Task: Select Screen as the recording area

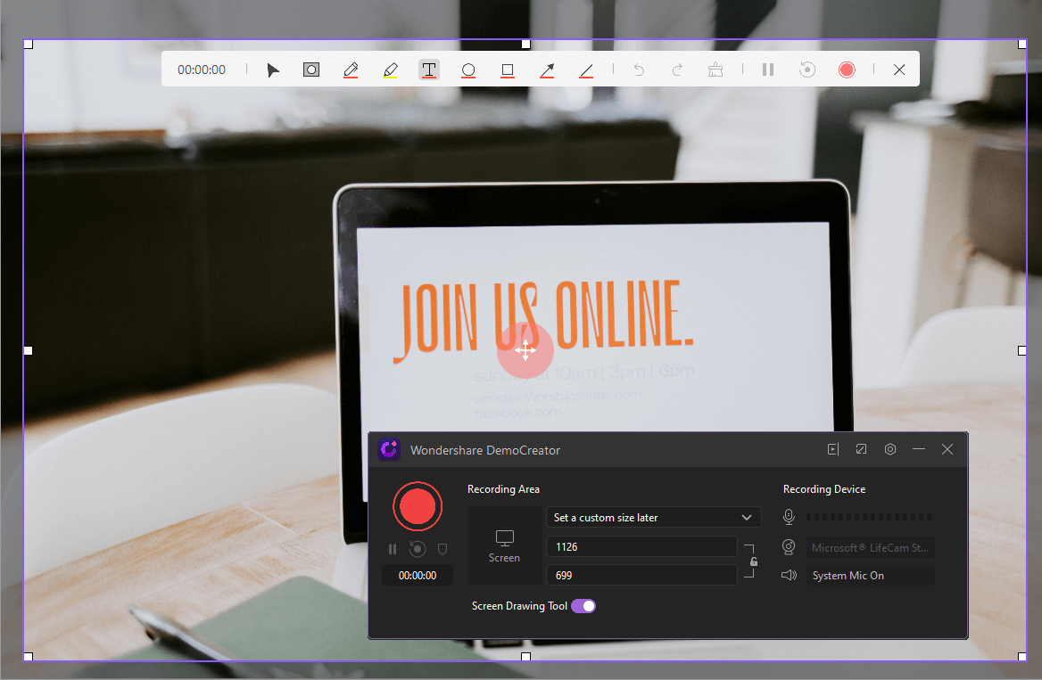Action: tap(504, 545)
